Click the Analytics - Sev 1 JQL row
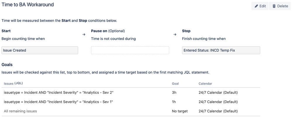This screenshot has height=136, width=292. click(131, 102)
